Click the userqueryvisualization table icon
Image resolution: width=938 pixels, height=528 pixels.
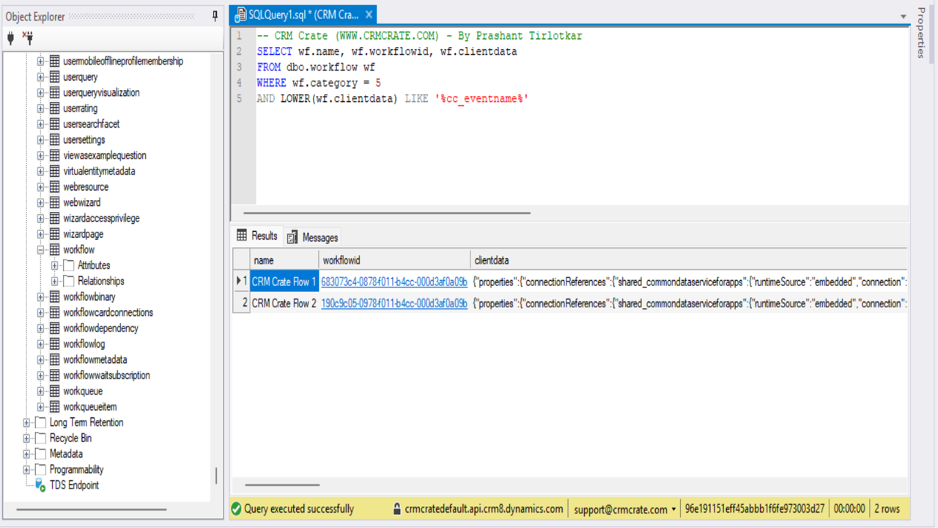coord(54,92)
